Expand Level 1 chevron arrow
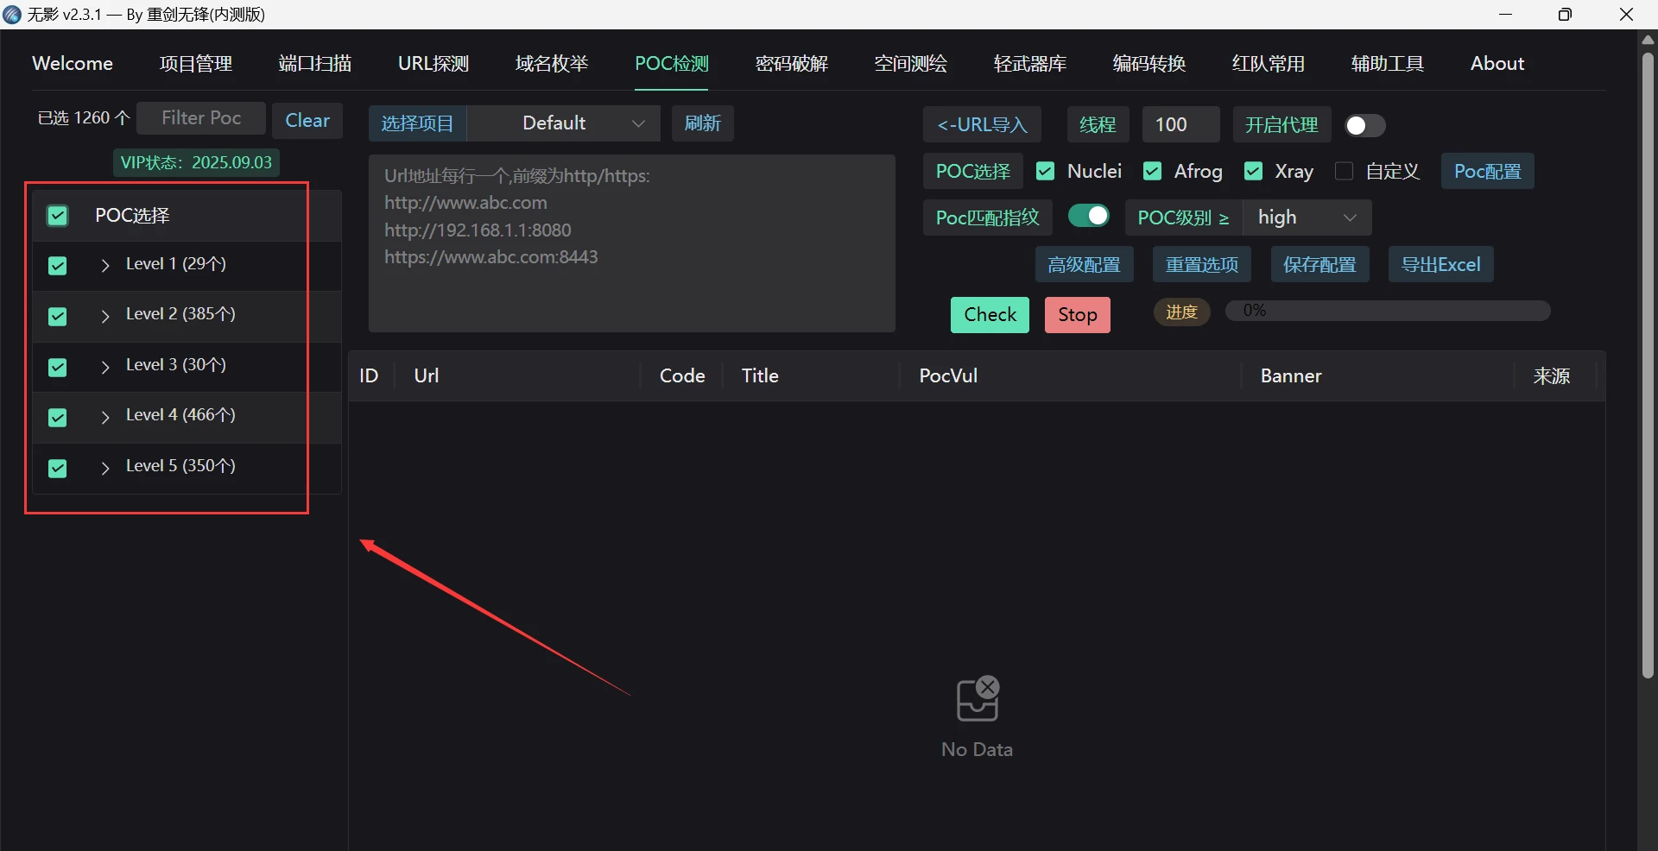This screenshot has height=851, width=1658. click(105, 265)
